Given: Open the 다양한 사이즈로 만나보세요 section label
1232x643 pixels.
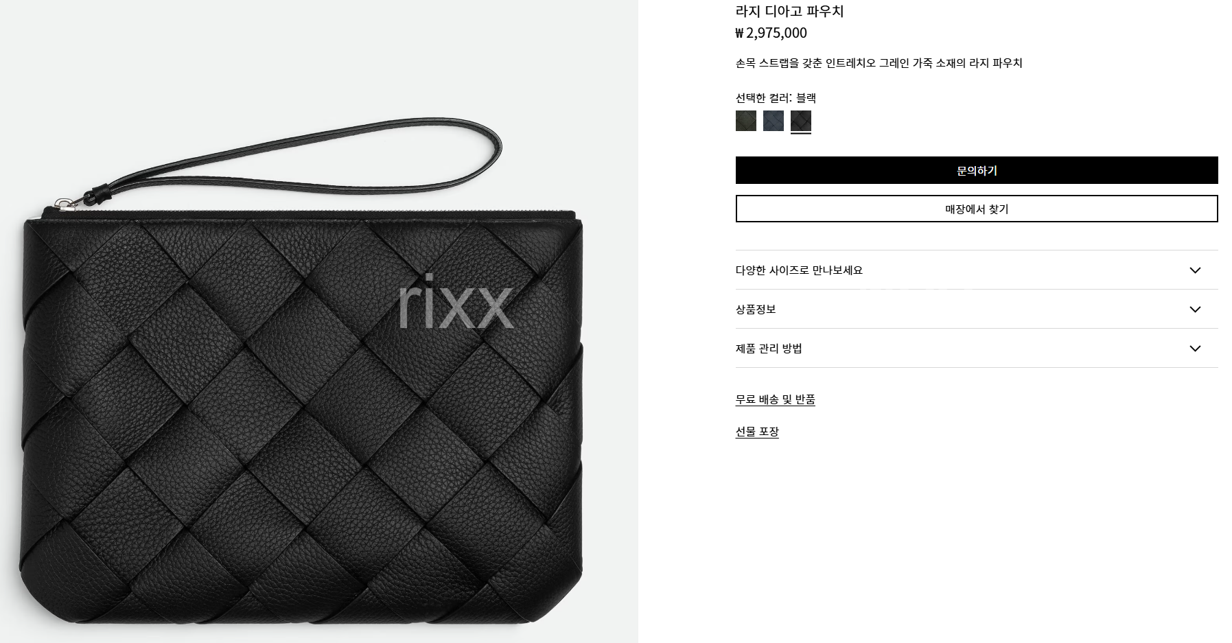Looking at the screenshot, I should [x=799, y=270].
